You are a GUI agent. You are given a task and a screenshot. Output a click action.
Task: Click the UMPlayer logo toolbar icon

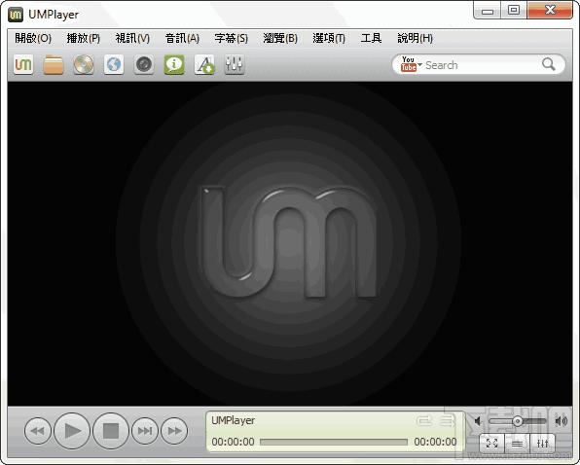click(x=23, y=64)
